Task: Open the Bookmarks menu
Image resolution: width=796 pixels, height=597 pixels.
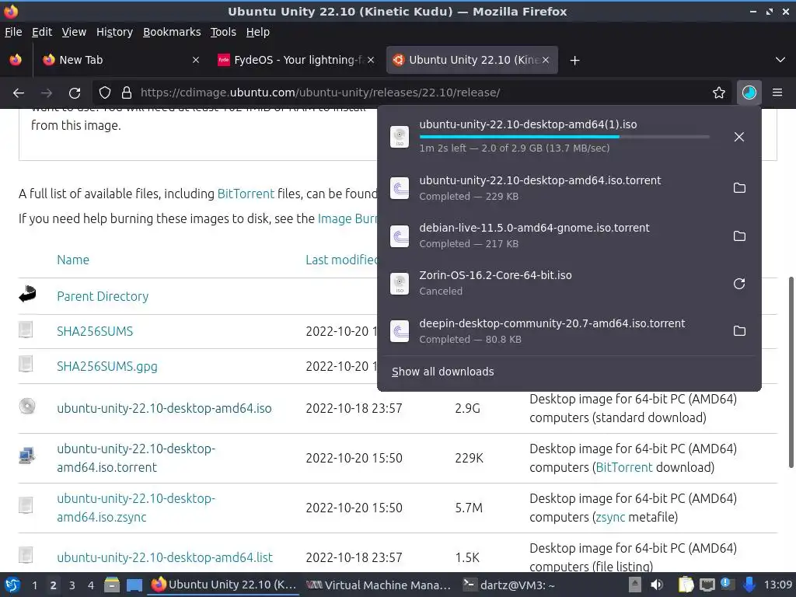Action: tap(172, 32)
